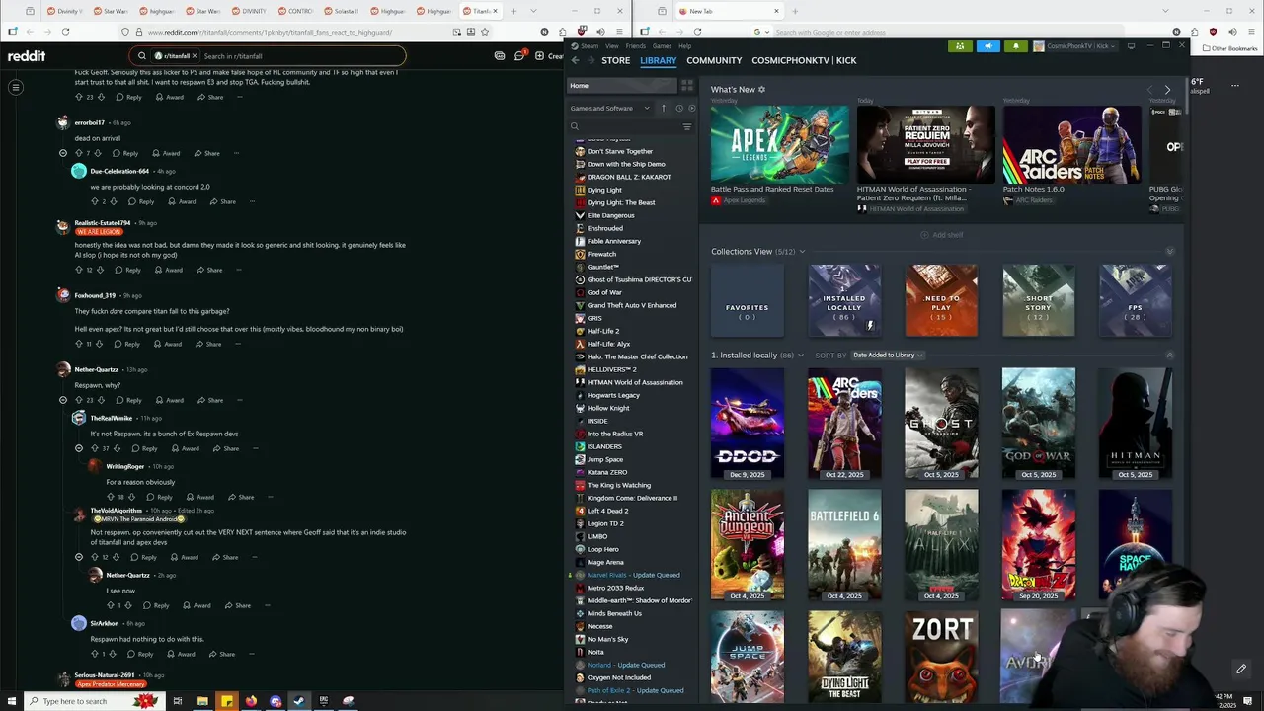Go to Steam STORE tab
The width and height of the screenshot is (1264, 711).
pyautogui.click(x=616, y=60)
